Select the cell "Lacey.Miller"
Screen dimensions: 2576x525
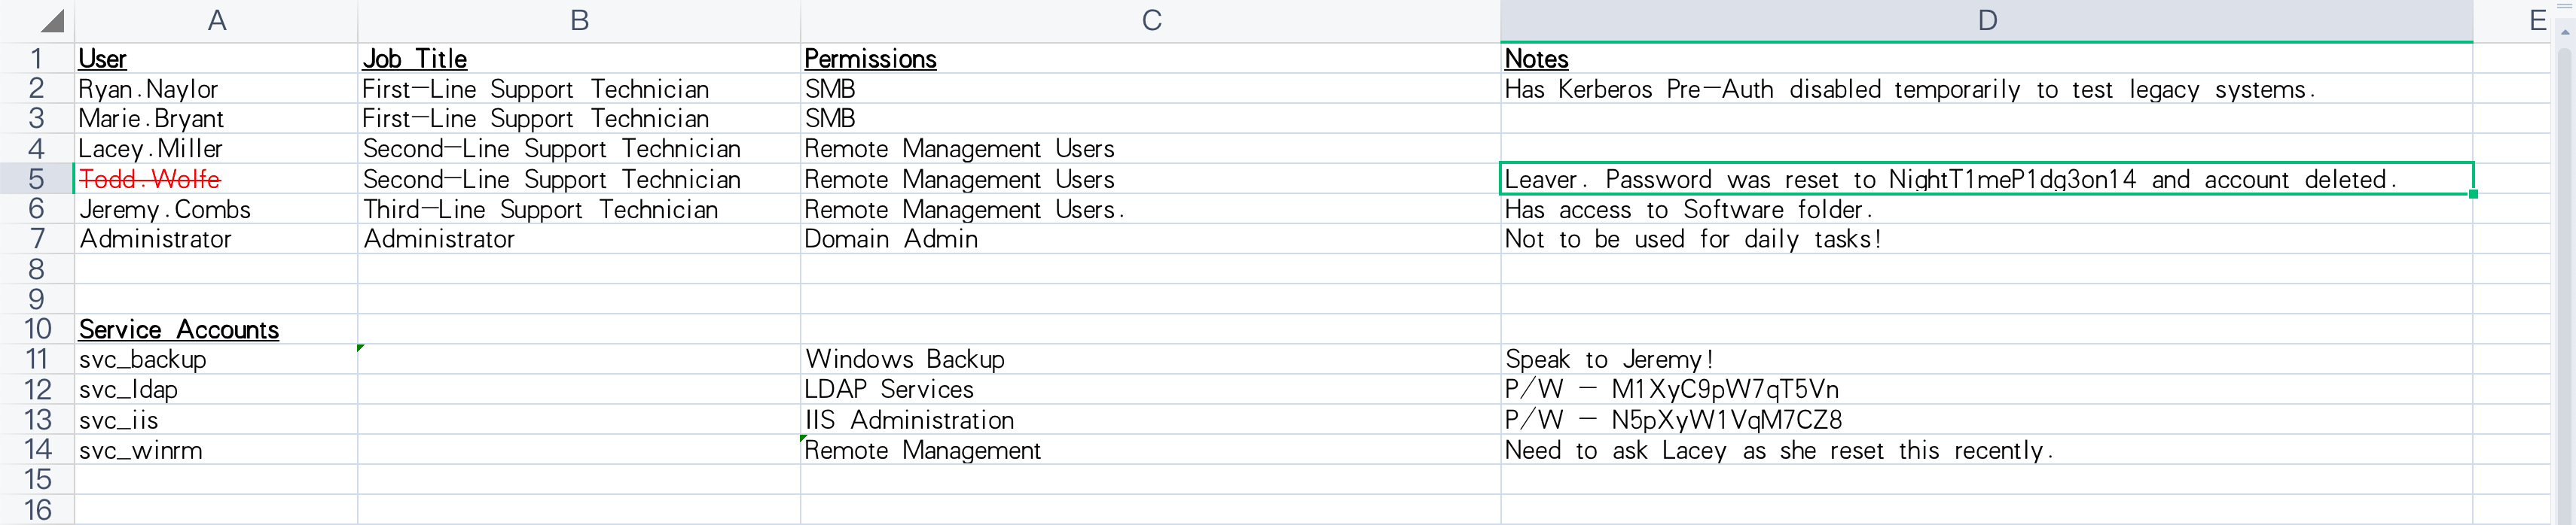(216, 149)
